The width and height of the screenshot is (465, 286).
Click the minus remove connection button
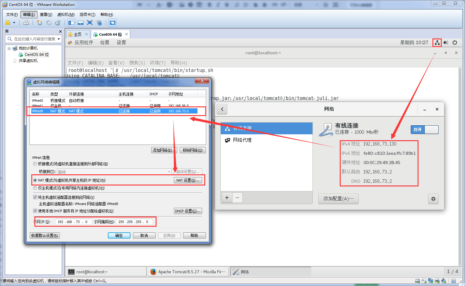(x=237, y=198)
